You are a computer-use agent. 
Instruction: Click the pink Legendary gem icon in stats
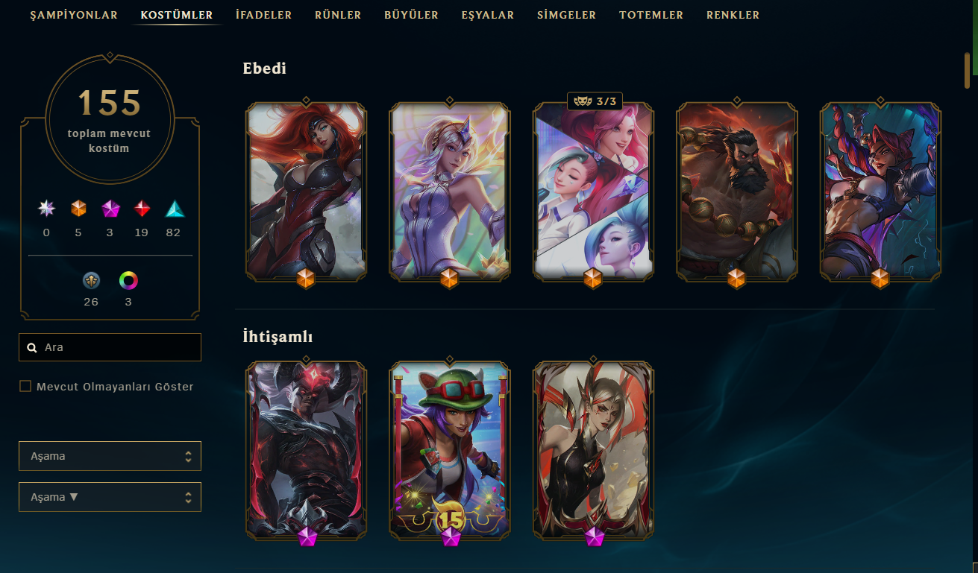pos(110,209)
